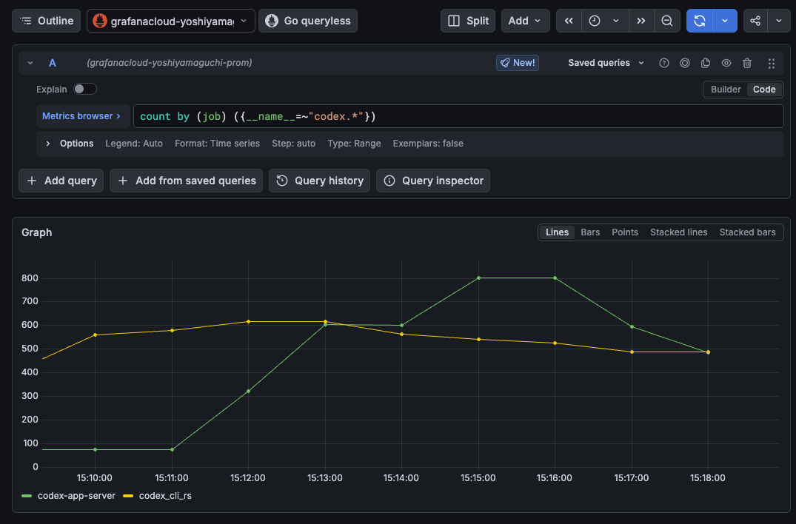
Task: Click the Step: auto text
Action: pos(293,144)
